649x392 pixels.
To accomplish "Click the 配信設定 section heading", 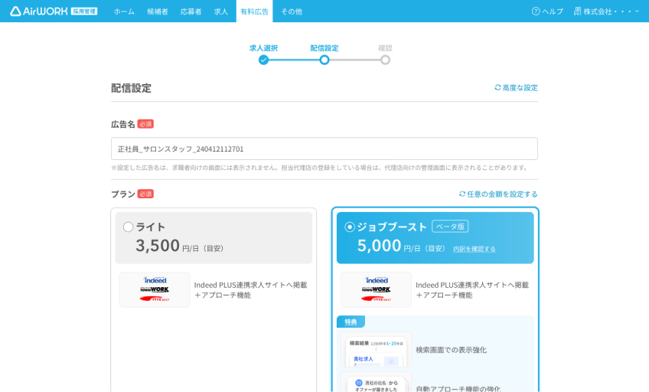I will tap(131, 88).
